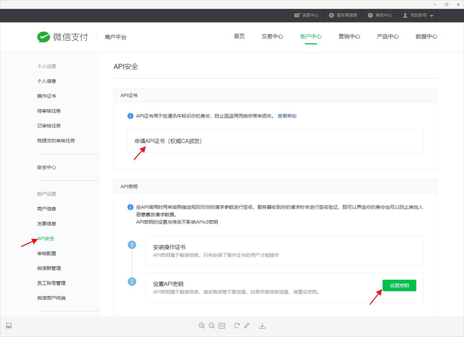Open 商户信息 in the sidebar

click(47, 209)
